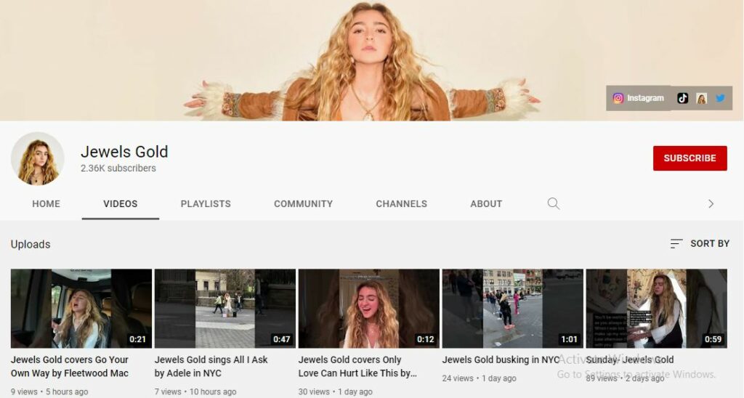The height and width of the screenshot is (398, 744).
Task: Click the small portrait link icon in banner
Action: coord(701,98)
